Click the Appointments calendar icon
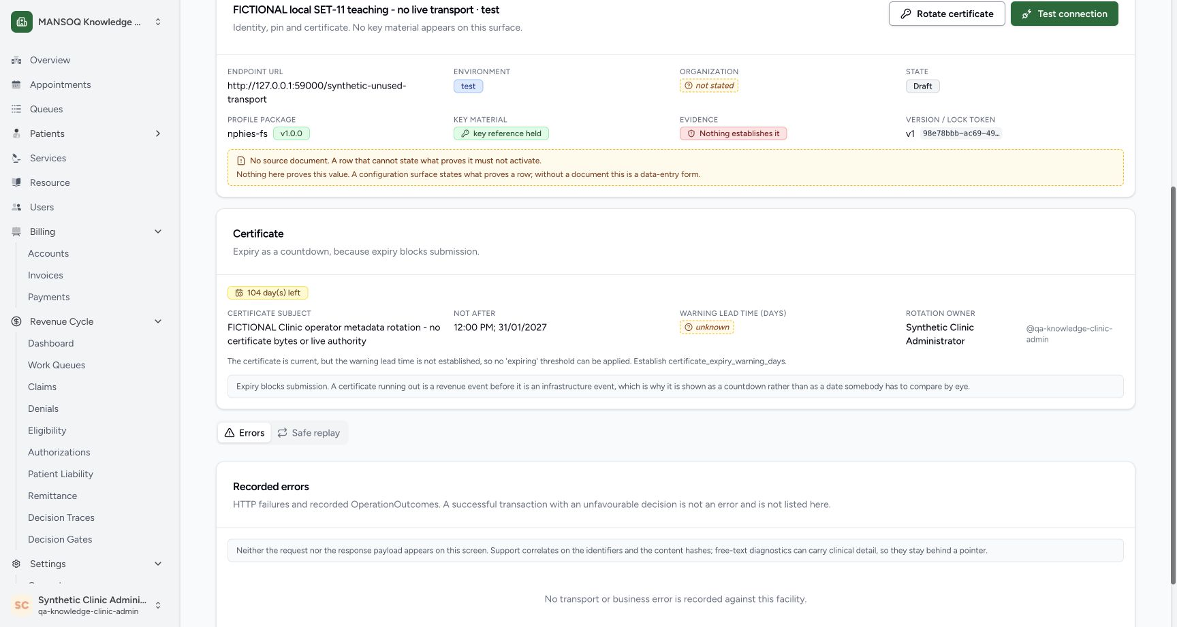Viewport: 1177px width, 627px height. click(16, 84)
